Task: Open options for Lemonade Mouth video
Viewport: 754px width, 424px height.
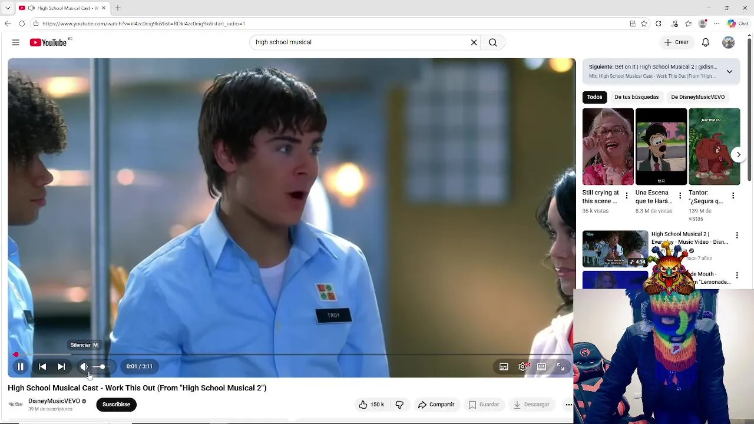Action: [737, 275]
